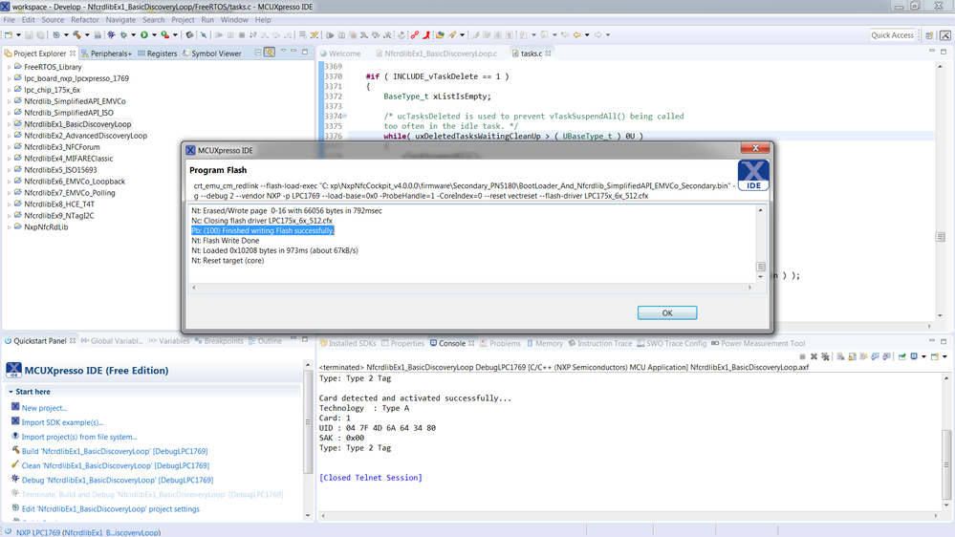The image size is (955, 537).
Task: Click Remove Launch in the Console toolbar
Action: tap(814, 356)
